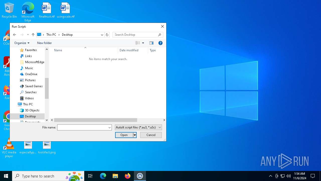Open the taskbar clock and date
This screenshot has width=321, height=181.
point(300,176)
